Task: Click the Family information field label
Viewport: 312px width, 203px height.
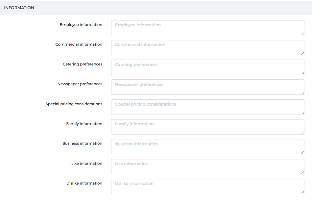Action: click(84, 124)
